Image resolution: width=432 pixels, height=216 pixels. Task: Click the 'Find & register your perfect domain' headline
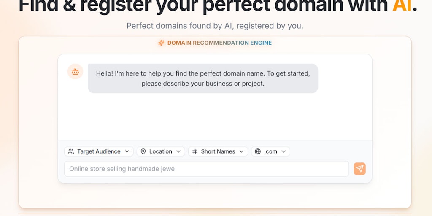218,6
